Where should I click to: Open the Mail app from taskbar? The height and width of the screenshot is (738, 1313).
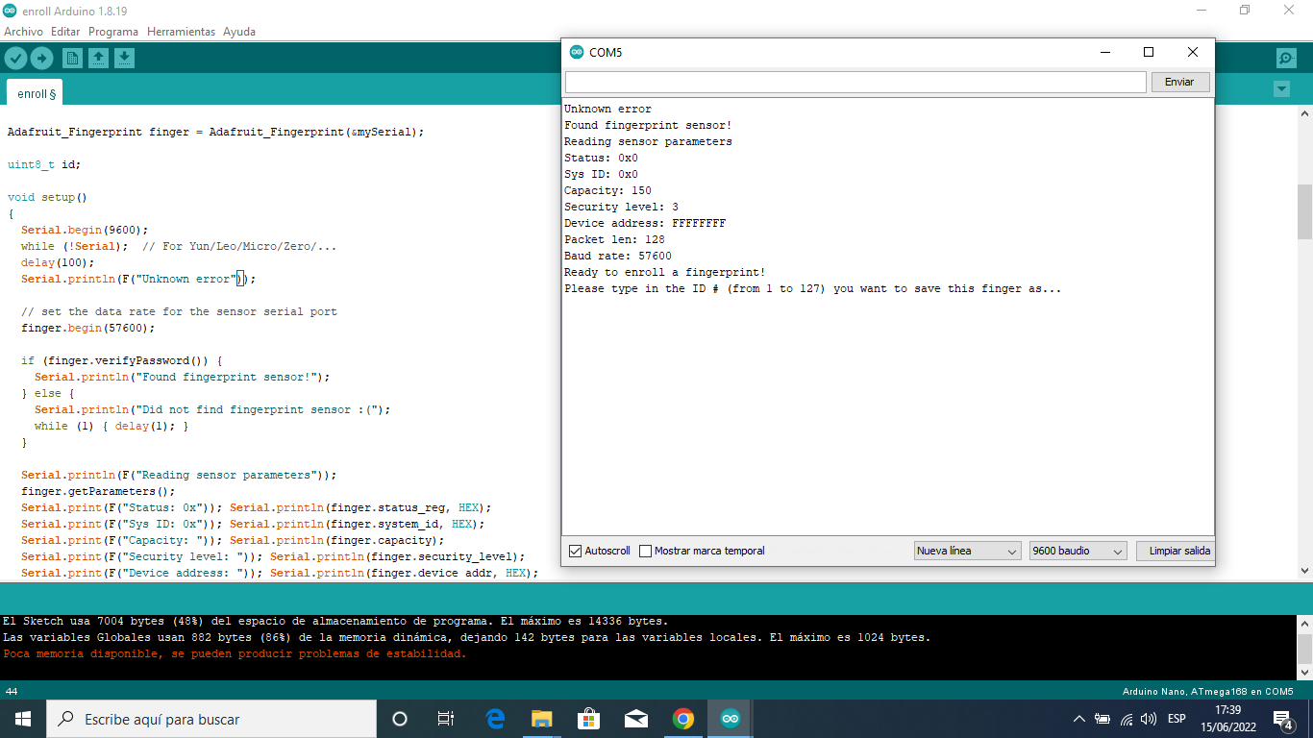pos(636,719)
